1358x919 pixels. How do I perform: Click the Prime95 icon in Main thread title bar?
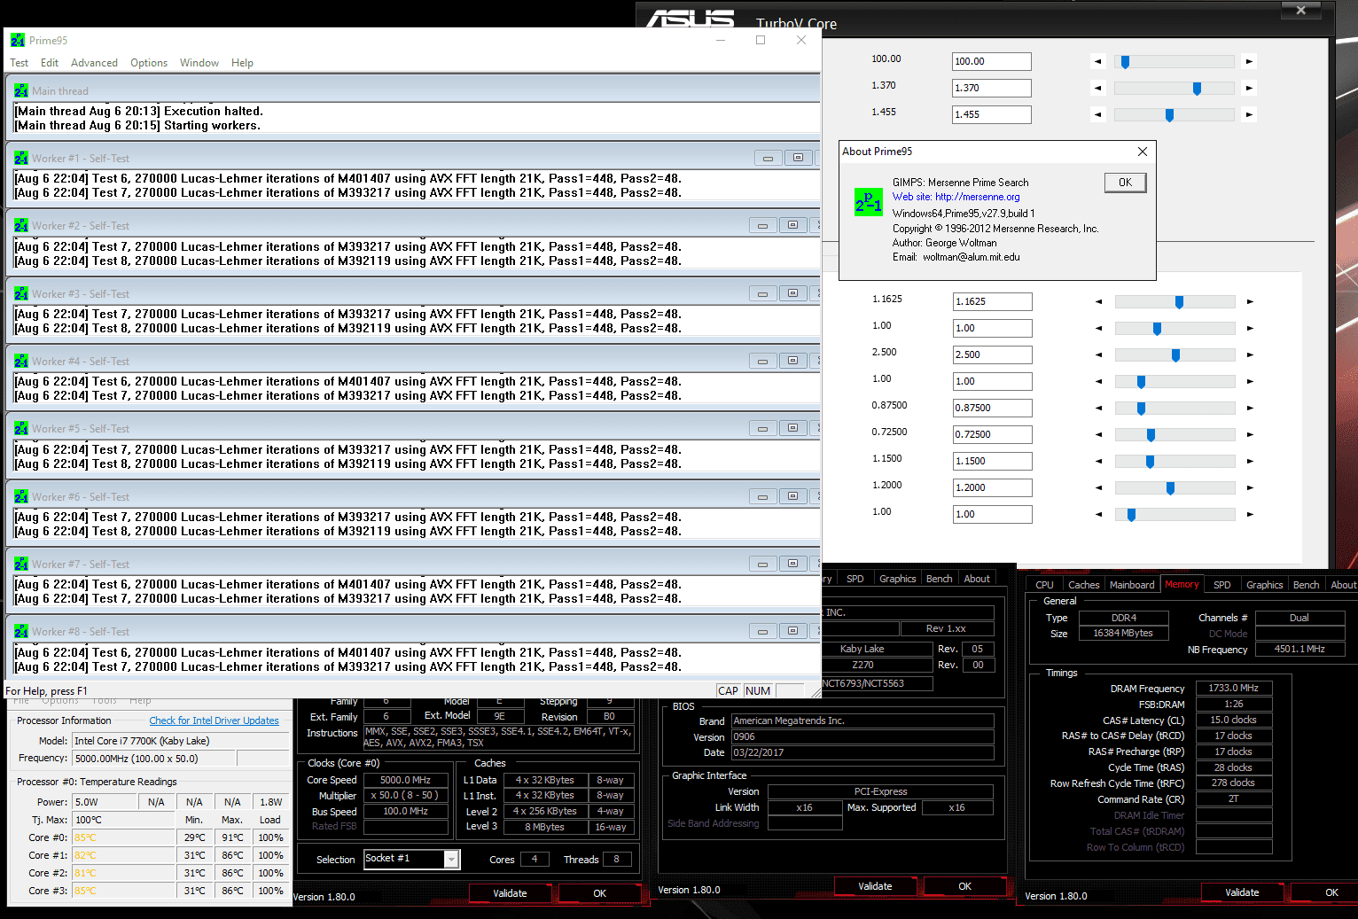point(20,90)
